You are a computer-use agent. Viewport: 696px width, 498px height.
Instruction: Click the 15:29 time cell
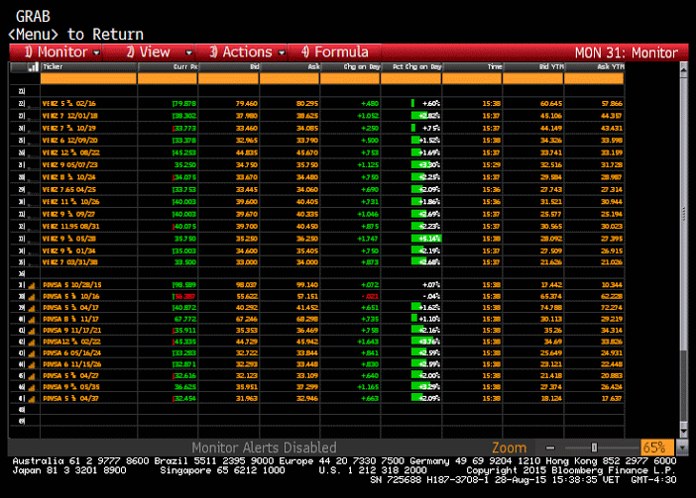[x=492, y=164]
